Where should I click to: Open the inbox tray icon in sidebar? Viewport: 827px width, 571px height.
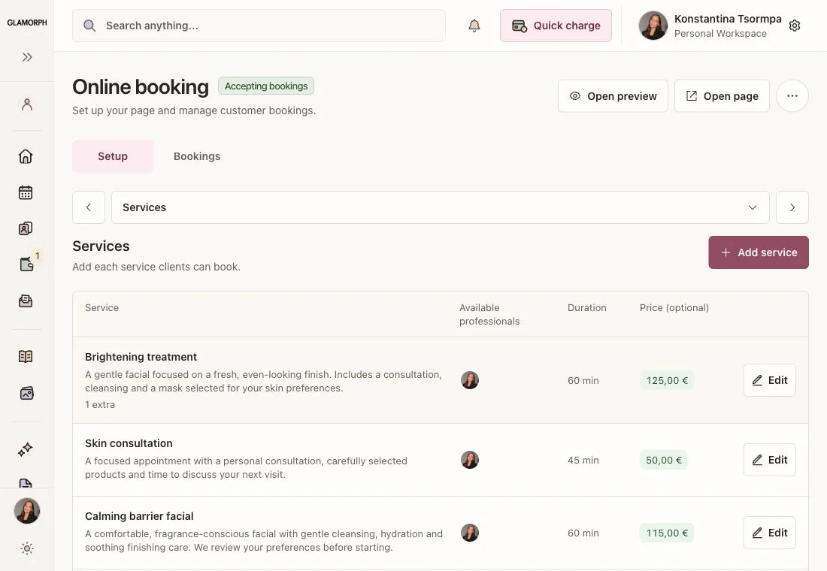click(x=26, y=301)
